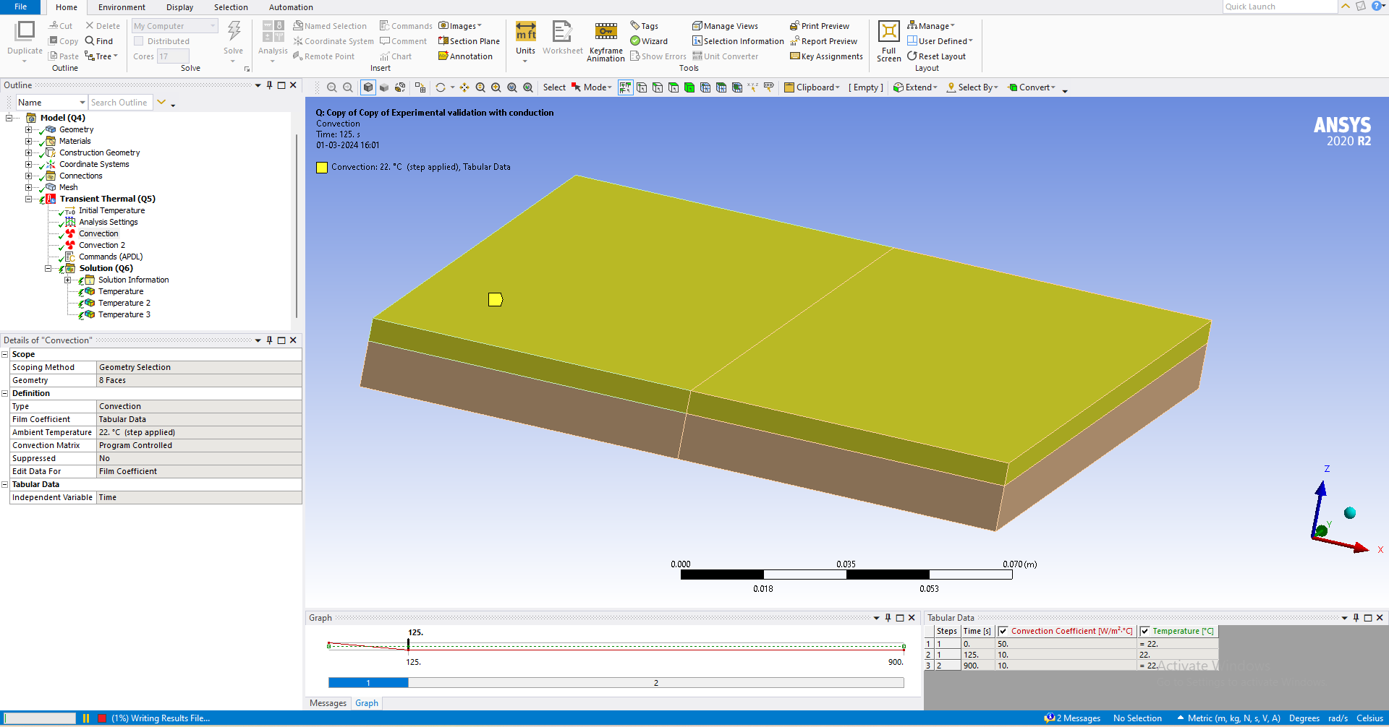Pin the Outline panel
This screenshot has height=727, width=1389.
tap(269, 85)
